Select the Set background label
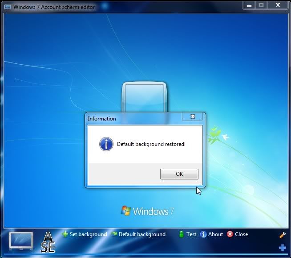Screen dimensions: 291x258 [88, 234]
